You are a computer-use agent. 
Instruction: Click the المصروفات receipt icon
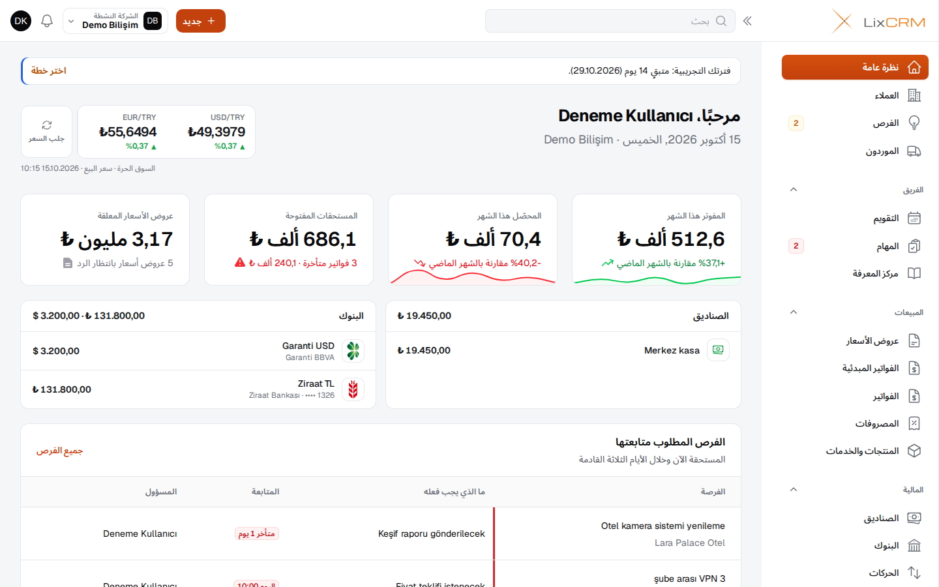914,424
